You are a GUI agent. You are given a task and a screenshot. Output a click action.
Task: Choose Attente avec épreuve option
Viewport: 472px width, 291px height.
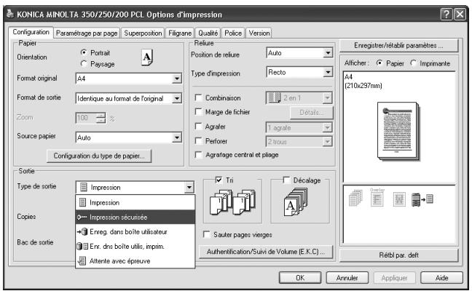[x=135, y=260]
